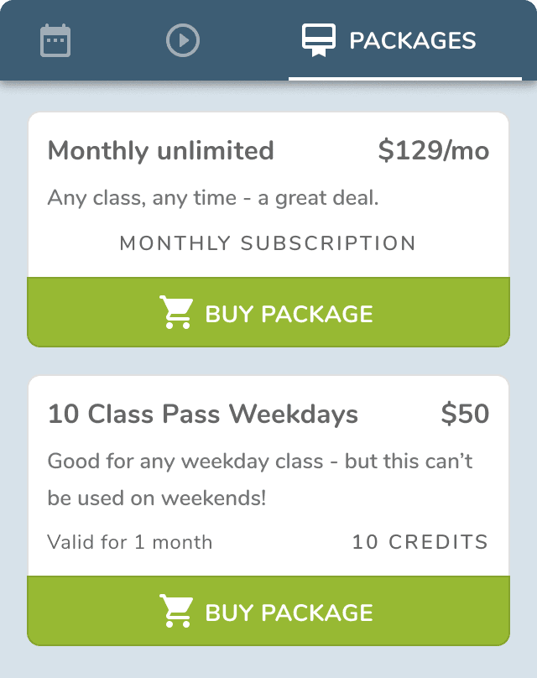Click cart icon for 10 Class Pass
537x678 pixels.
176,612
